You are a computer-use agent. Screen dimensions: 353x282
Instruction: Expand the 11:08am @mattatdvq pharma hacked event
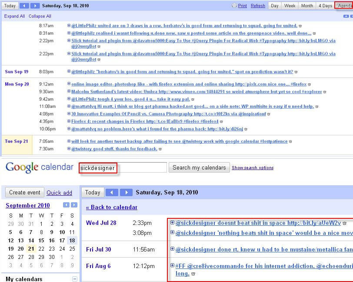[x=69, y=106]
